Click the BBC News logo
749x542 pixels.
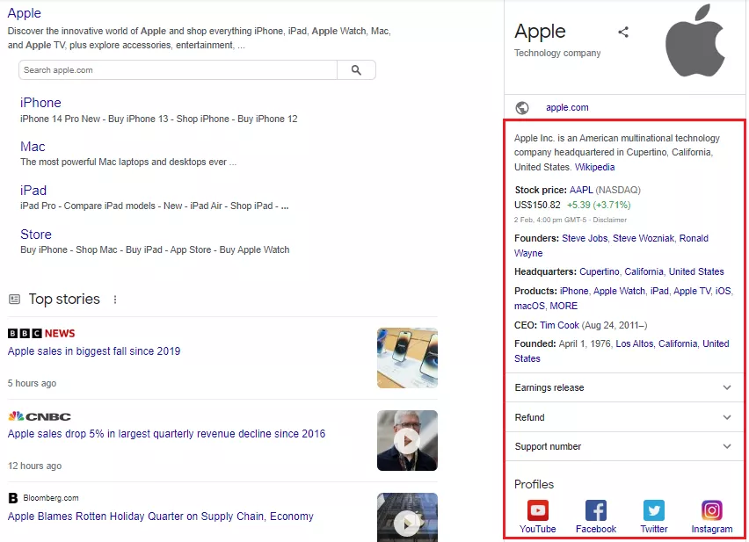point(41,333)
